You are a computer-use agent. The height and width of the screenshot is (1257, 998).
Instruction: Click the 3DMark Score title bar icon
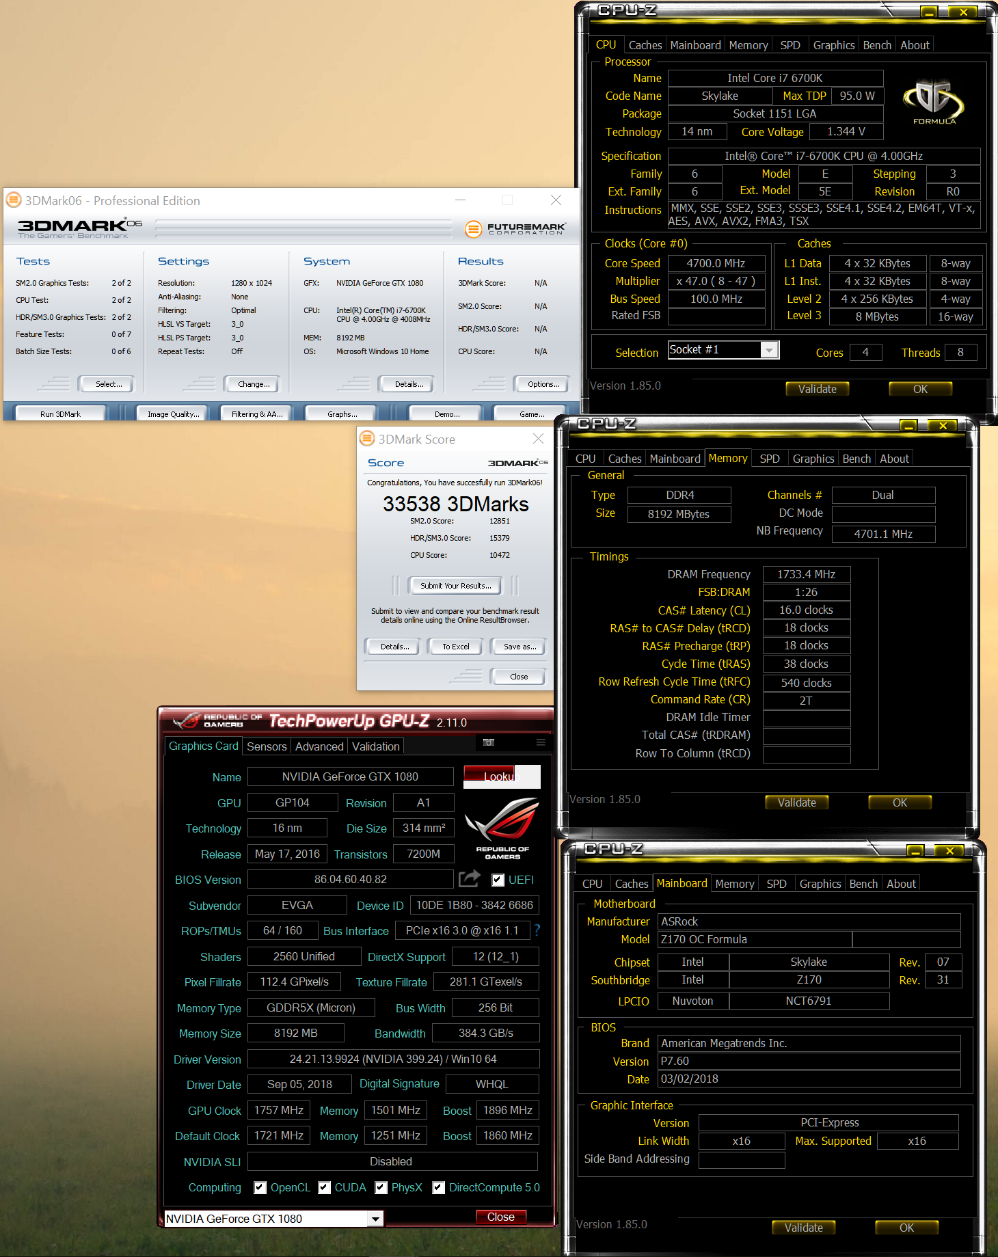click(367, 439)
